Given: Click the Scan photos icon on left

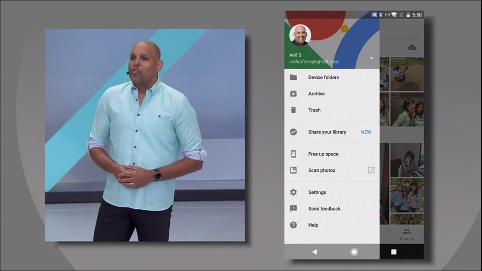Looking at the screenshot, I should point(293,170).
